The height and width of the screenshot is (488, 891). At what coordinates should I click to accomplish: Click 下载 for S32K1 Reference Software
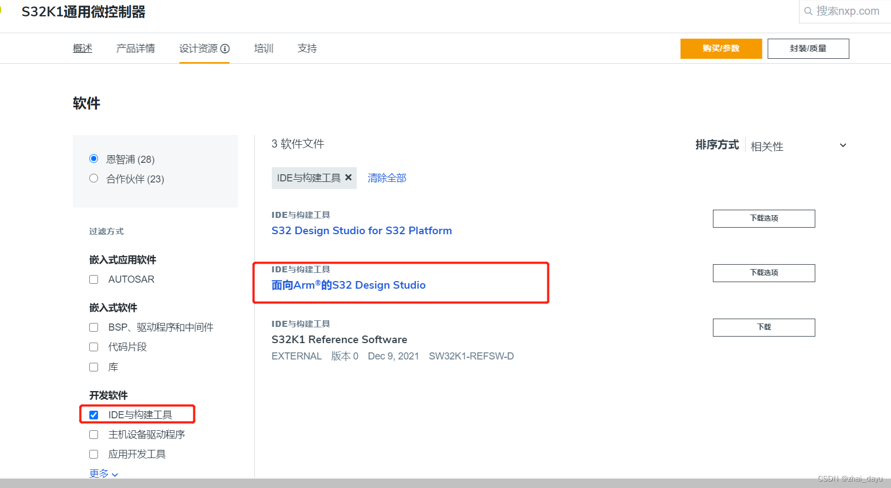click(x=764, y=327)
